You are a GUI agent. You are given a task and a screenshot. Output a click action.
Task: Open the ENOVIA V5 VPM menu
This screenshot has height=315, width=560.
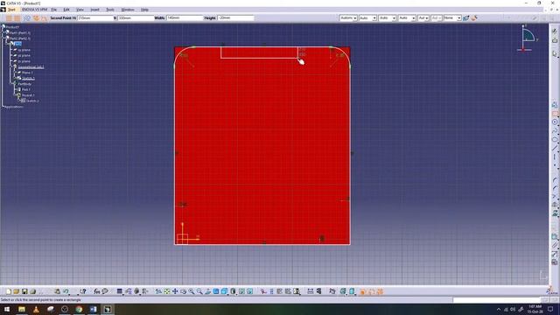pyautogui.click(x=34, y=10)
